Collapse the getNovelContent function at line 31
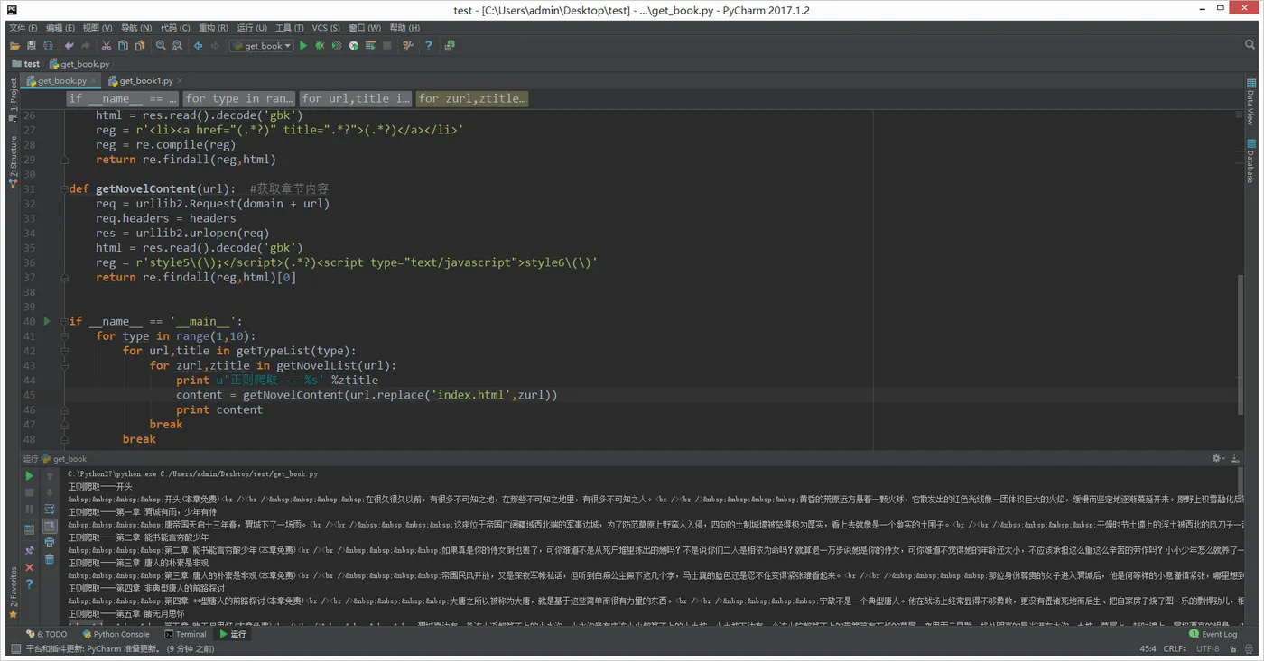Screen dimensions: 1264x661 coord(65,189)
